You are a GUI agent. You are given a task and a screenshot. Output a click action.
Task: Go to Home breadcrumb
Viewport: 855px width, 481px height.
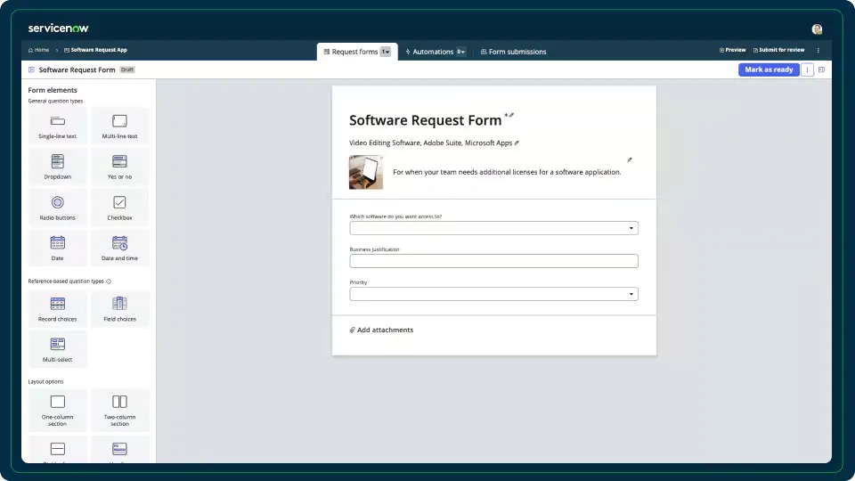(x=38, y=50)
